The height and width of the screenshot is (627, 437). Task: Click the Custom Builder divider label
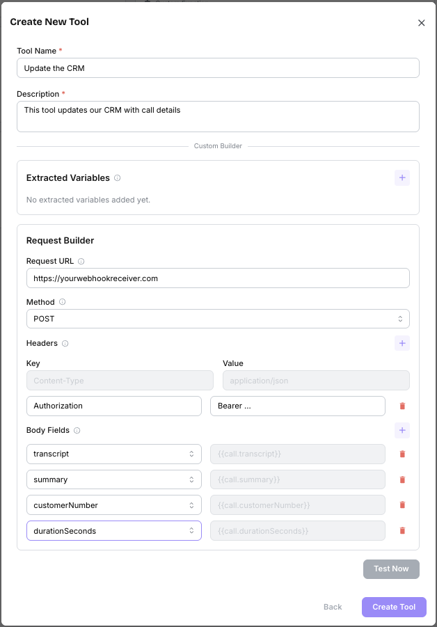pos(218,146)
